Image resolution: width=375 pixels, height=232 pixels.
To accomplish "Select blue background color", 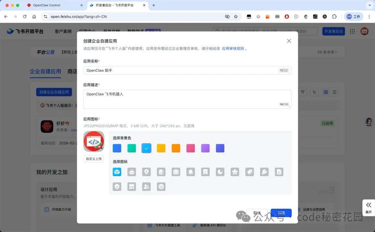I will (117, 148).
